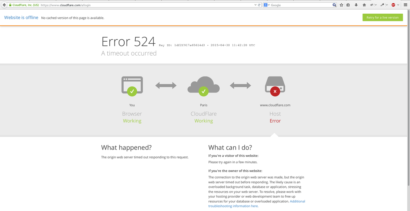Click the Adblock Plus ABP icon
Viewport: 410px width, 211px height.
(393, 5)
